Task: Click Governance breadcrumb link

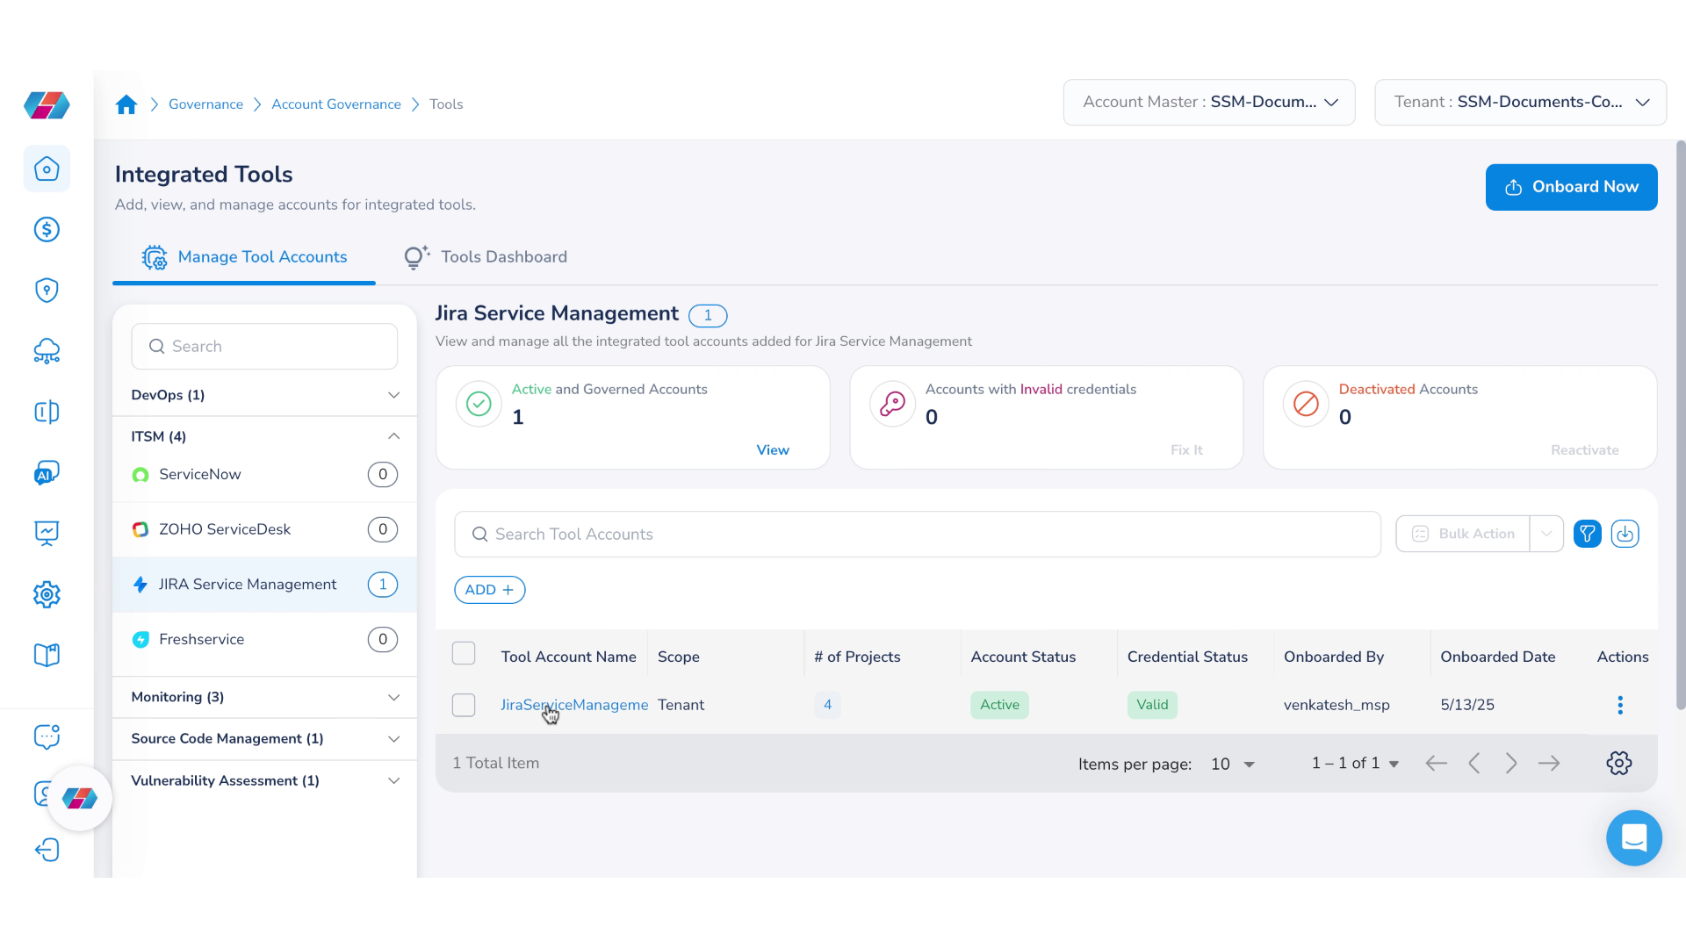Action: coord(205,104)
